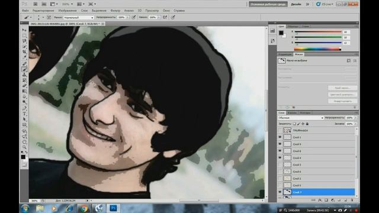This screenshot has height=213, width=379.
Task: Switch to the Дизайн workspace
Action: pyautogui.click(x=296, y=4)
